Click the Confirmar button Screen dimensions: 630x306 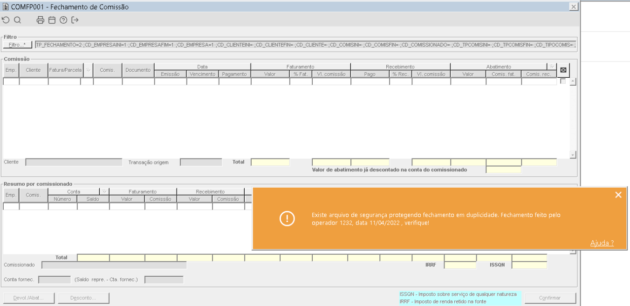[x=550, y=298]
